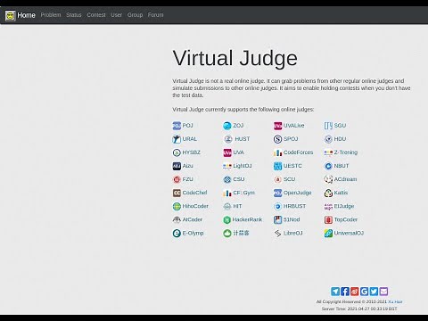428x321 pixels.
Task: Open the Forum menu item
Action: tap(155, 15)
